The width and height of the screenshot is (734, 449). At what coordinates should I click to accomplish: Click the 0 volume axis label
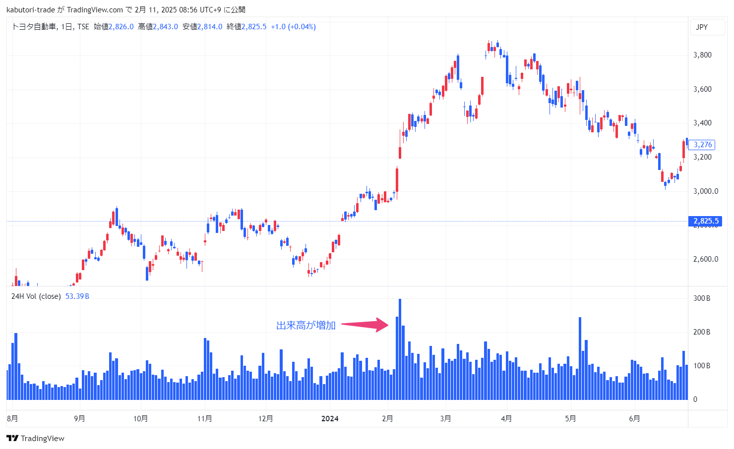click(x=695, y=399)
